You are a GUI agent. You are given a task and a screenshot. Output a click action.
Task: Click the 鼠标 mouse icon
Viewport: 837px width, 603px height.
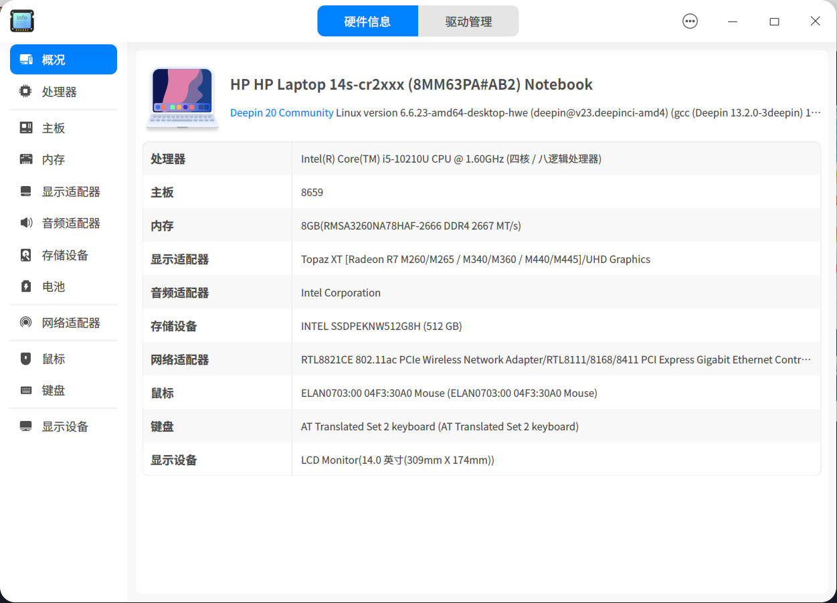click(26, 359)
